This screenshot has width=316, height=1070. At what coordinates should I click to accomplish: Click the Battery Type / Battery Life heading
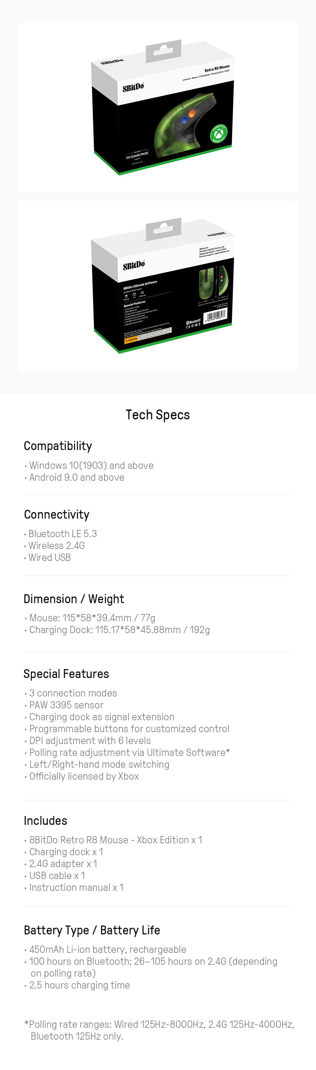[x=92, y=930]
